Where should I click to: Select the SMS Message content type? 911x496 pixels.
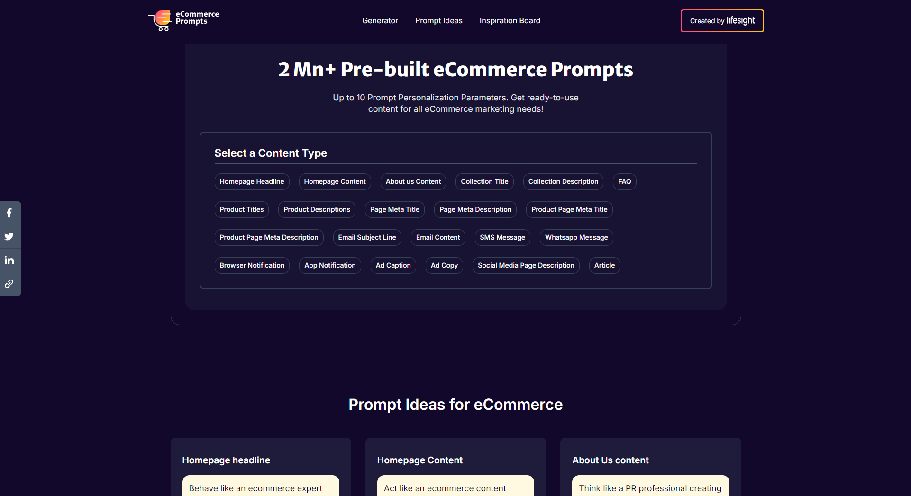(x=502, y=237)
